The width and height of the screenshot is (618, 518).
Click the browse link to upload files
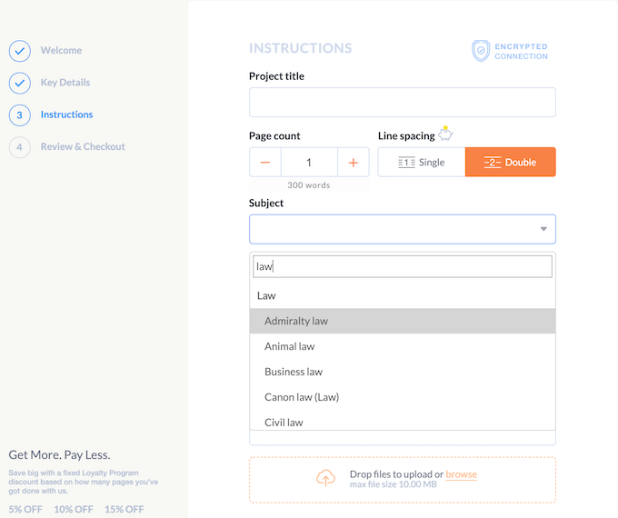tap(461, 474)
